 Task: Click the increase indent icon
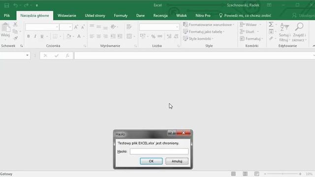(120, 36)
